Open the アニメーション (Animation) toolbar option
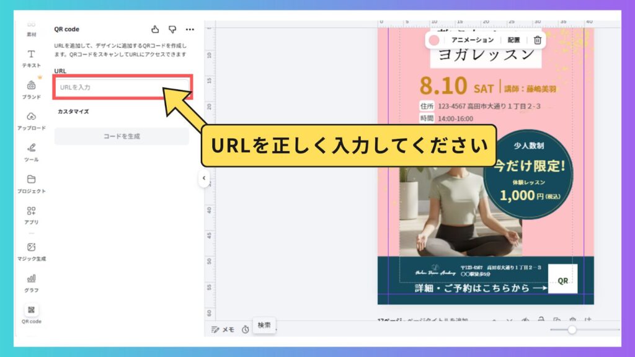This screenshot has width=635, height=357. [473, 40]
